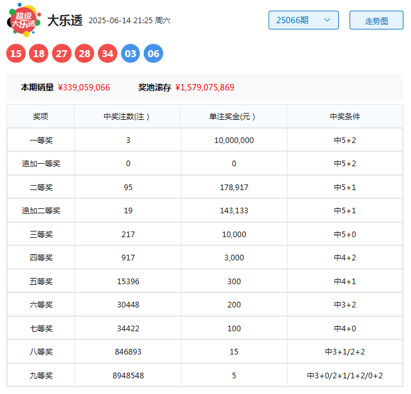The height and width of the screenshot is (394, 411).
Task: Click the 八等奖 row label
Action: pos(41,351)
